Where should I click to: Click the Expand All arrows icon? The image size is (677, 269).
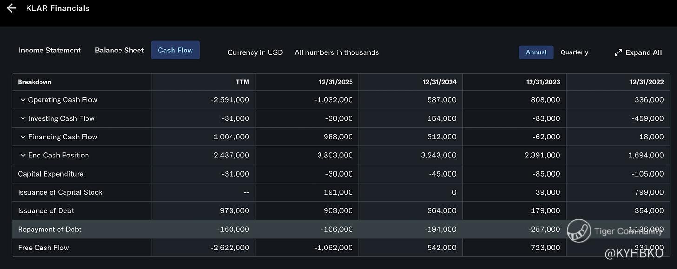click(x=618, y=52)
